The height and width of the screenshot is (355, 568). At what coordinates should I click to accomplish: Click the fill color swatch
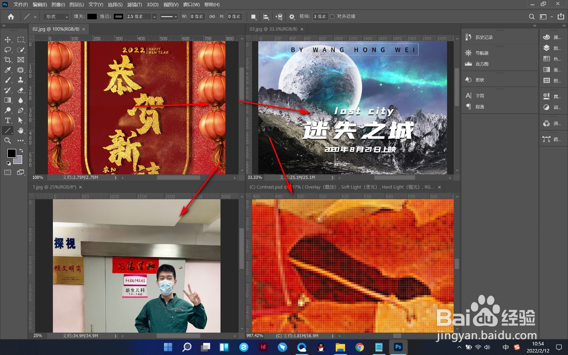92,17
